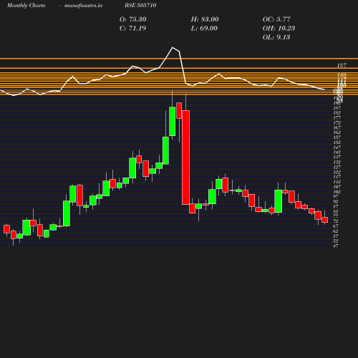Click the '127' price axis label
This screenshot has height=358, width=358.
point(337,167)
